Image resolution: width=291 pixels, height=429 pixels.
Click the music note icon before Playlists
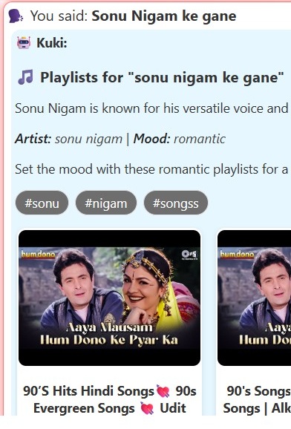coord(25,77)
